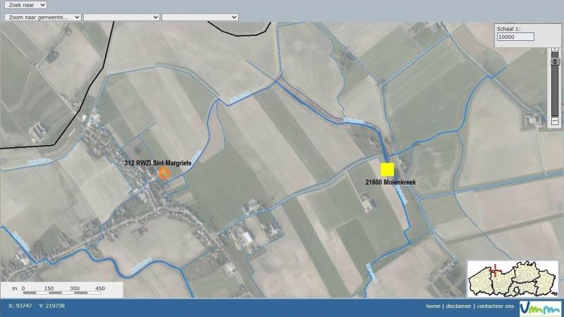Click the zoom-in button above the slider
The image size is (564, 317).
click(555, 49)
